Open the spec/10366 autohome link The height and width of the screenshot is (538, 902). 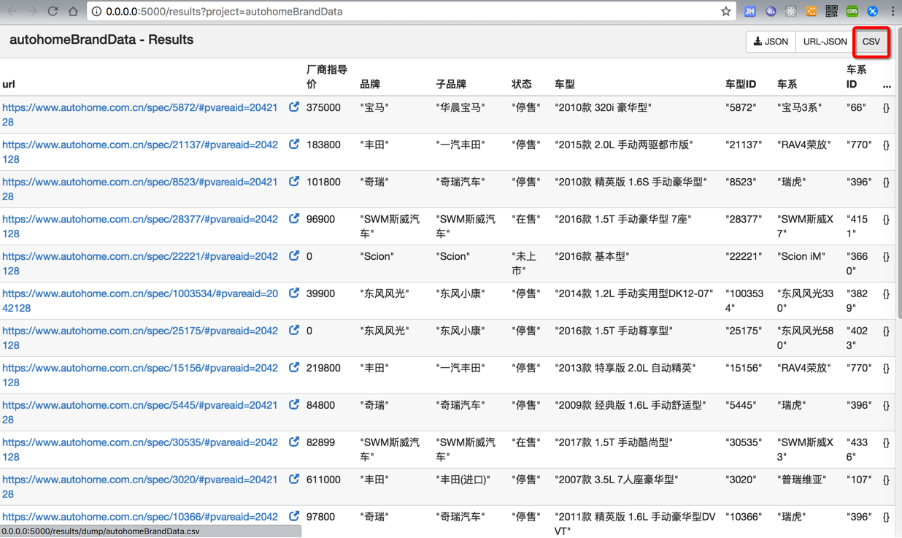(140, 517)
